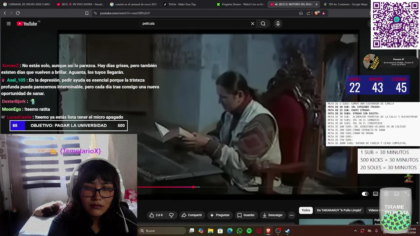Viewport: 420px width, 236px height.
Task: Close the EL MISTERIO DEL KHARISIRI tab
Action: point(316,4)
